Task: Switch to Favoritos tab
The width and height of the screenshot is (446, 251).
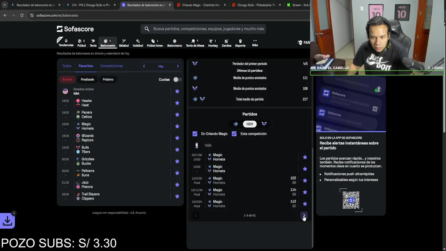Action: [x=86, y=66]
